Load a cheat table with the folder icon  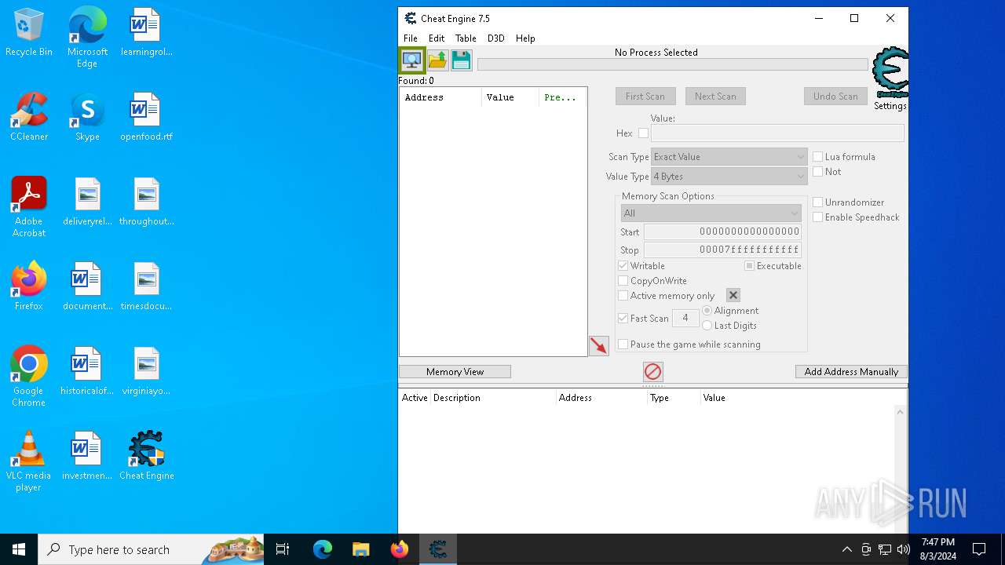coord(437,60)
